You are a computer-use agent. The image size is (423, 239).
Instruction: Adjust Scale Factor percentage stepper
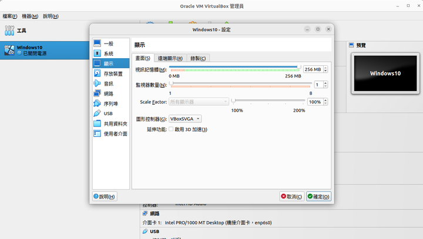click(325, 102)
